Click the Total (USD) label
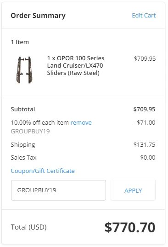This screenshot has width=168, height=247. (28, 227)
